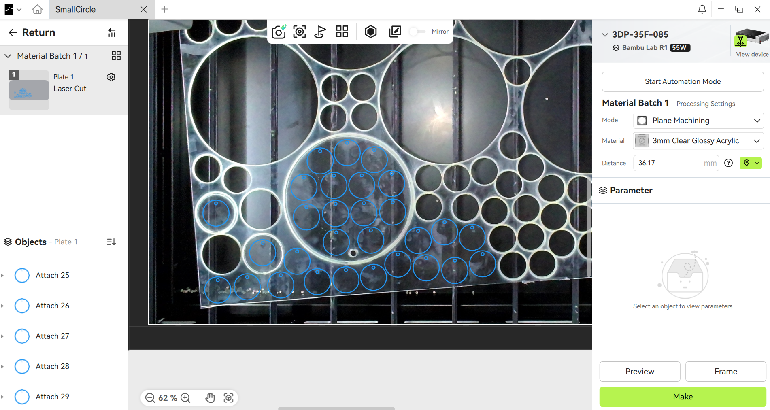
Task: Click the green Make button
Action: pos(683,397)
